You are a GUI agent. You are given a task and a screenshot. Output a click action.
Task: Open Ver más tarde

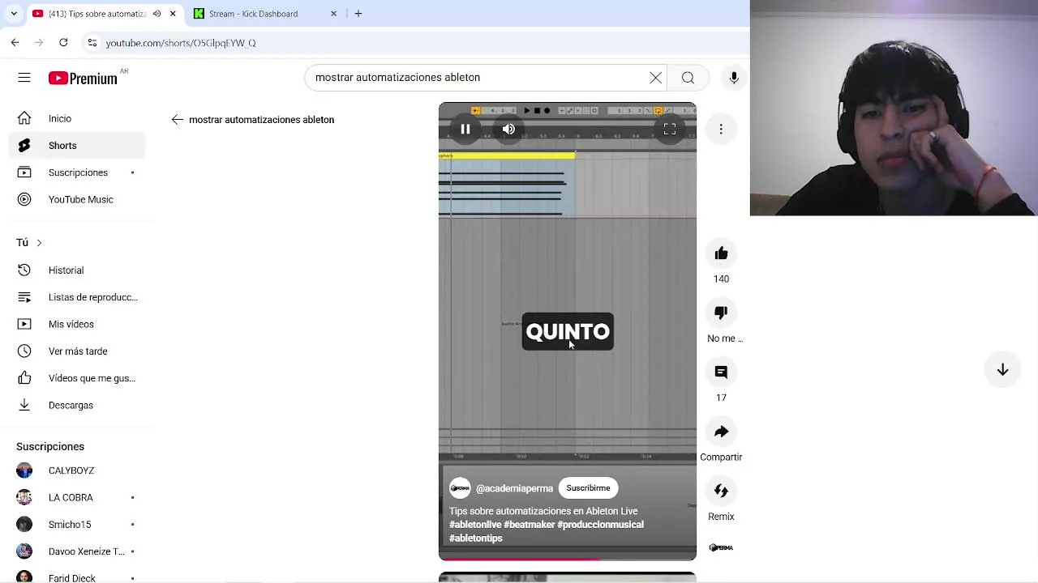pyautogui.click(x=78, y=351)
